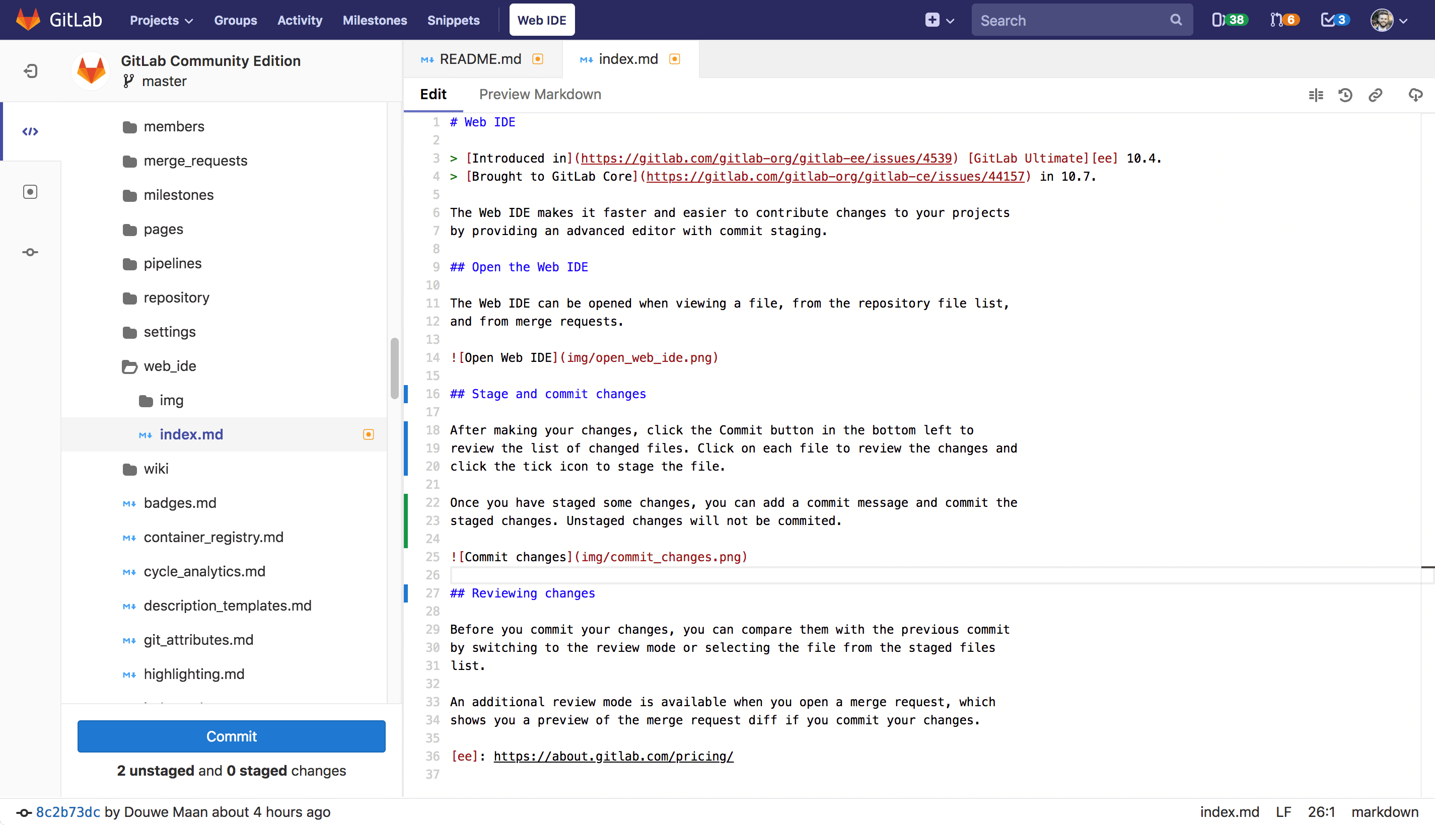Expand the web_ide folder in file tree
Screen dimensions: 1435x825
pos(170,365)
